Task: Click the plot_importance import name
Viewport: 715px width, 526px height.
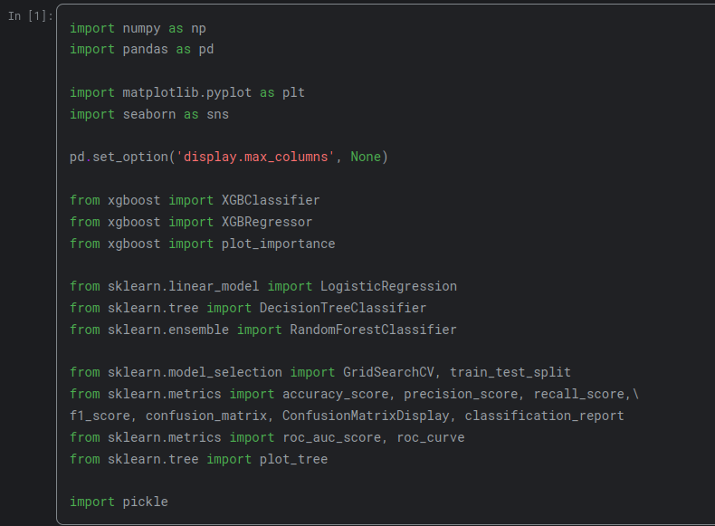Action: (x=278, y=244)
